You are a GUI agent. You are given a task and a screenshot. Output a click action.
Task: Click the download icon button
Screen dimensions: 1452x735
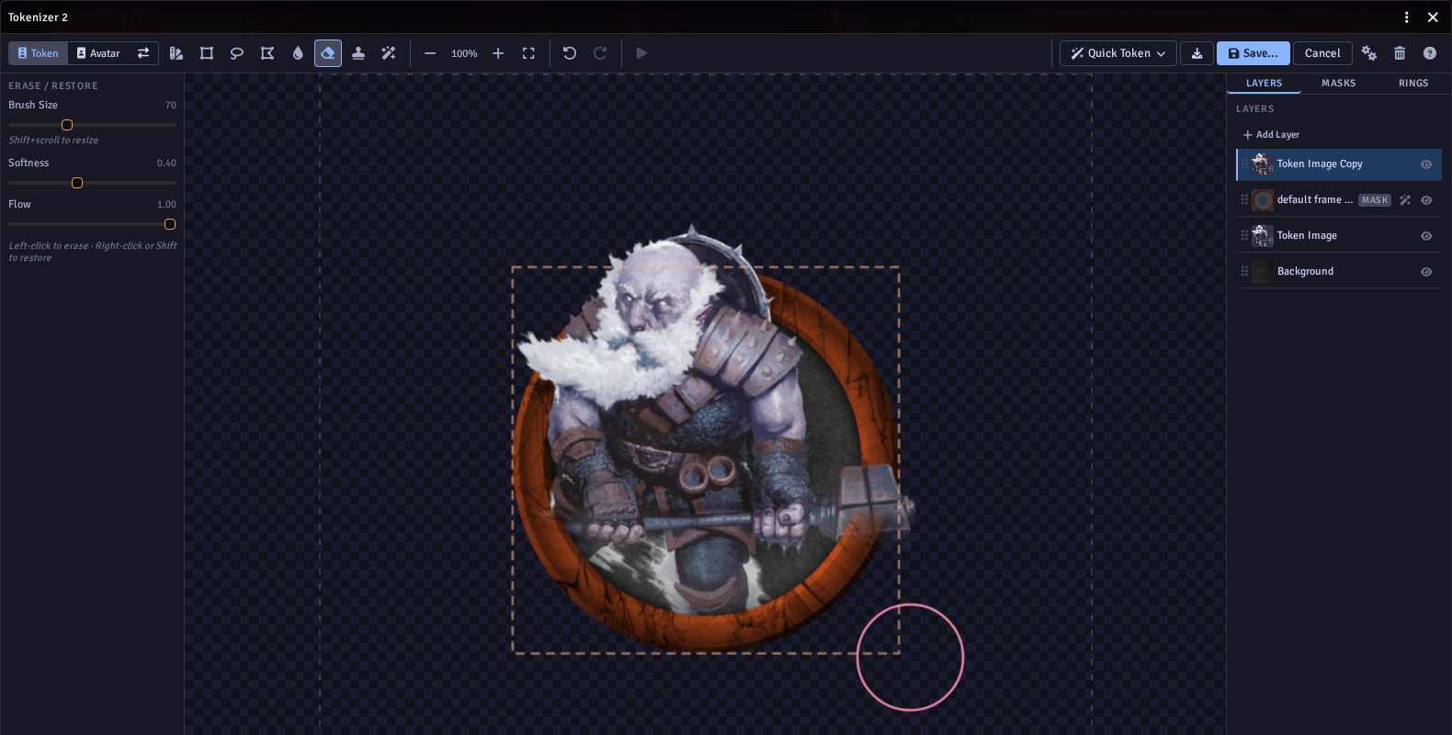(x=1197, y=53)
